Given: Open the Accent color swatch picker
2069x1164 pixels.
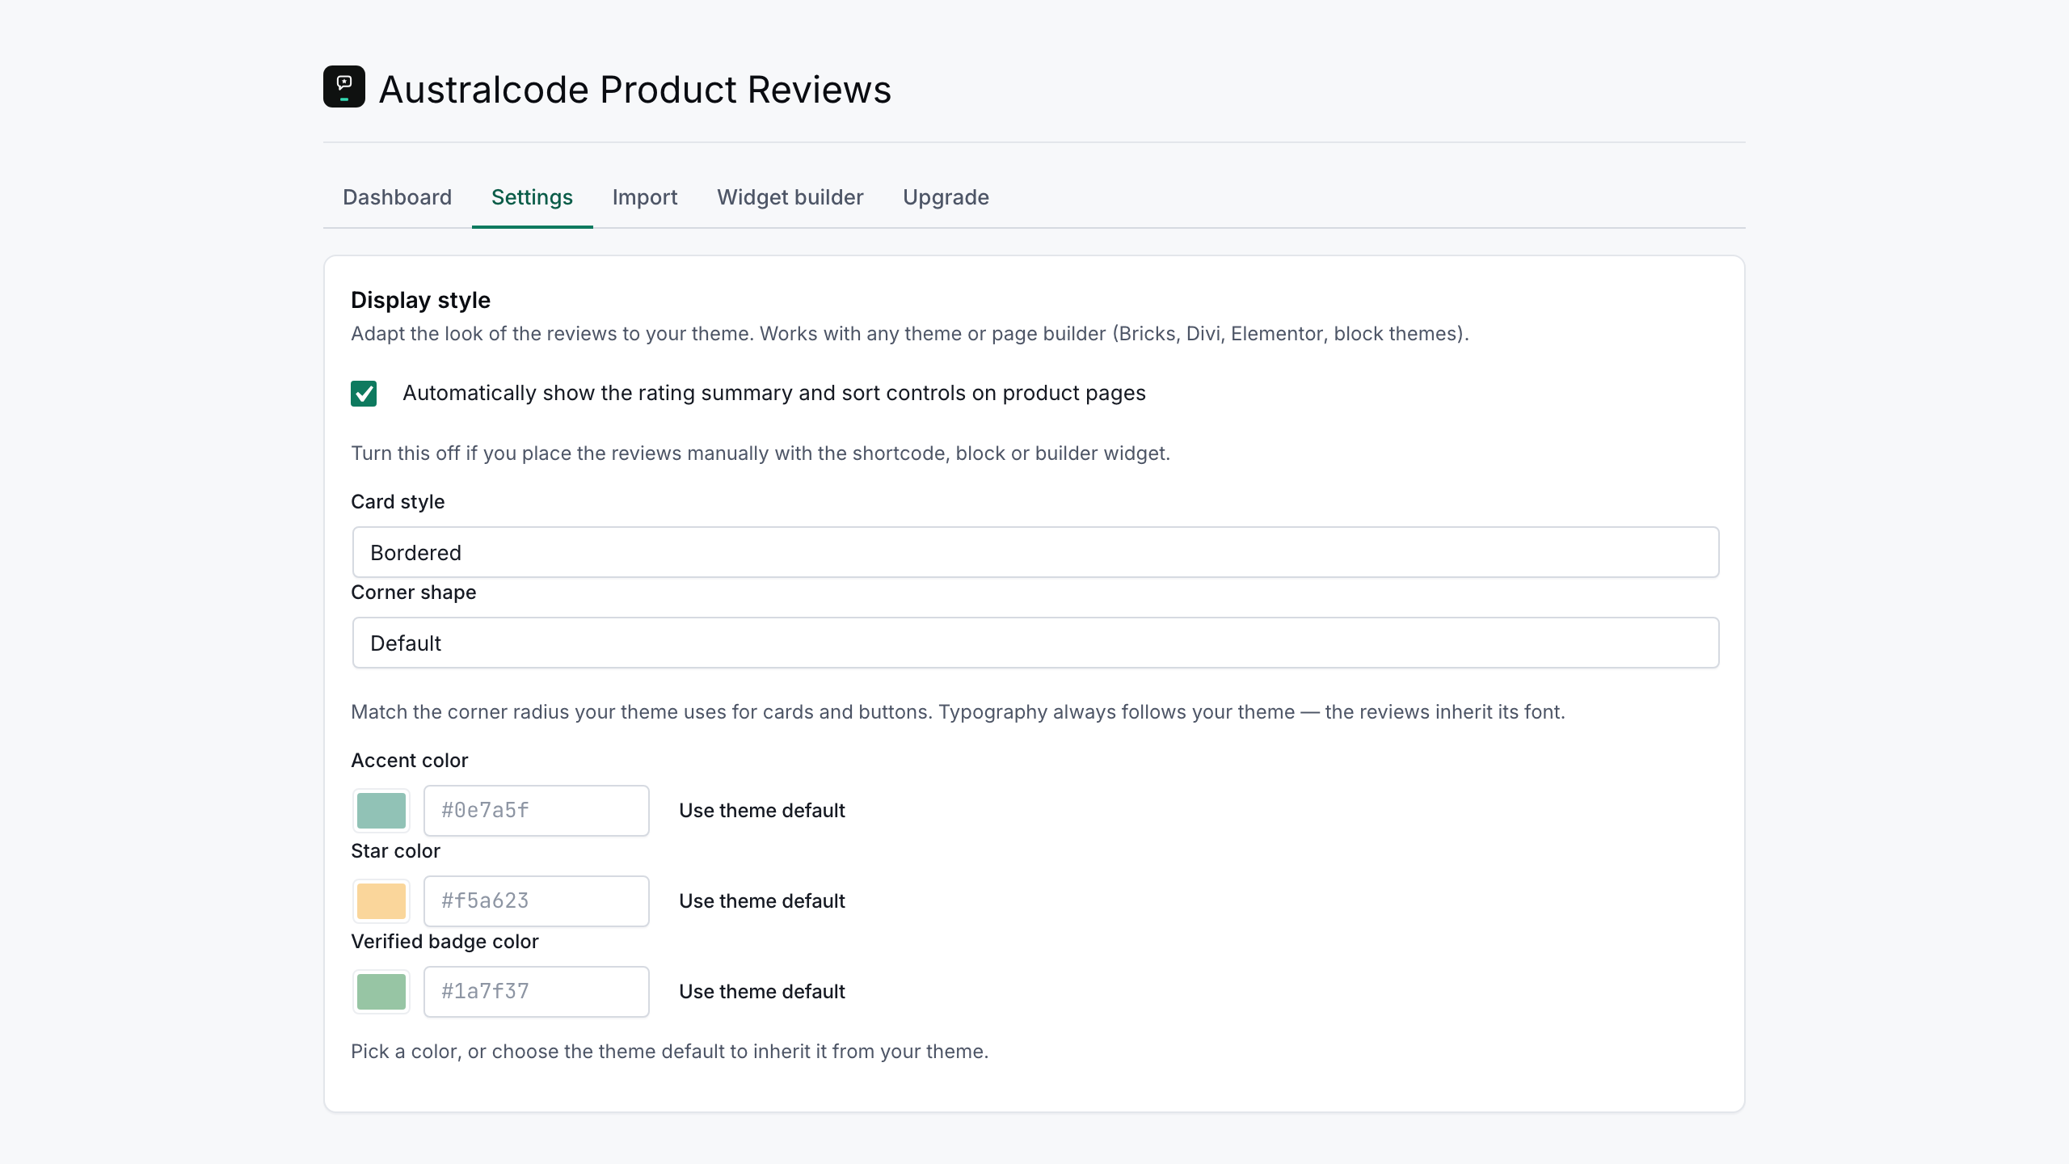Looking at the screenshot, I should pos(381,811).
